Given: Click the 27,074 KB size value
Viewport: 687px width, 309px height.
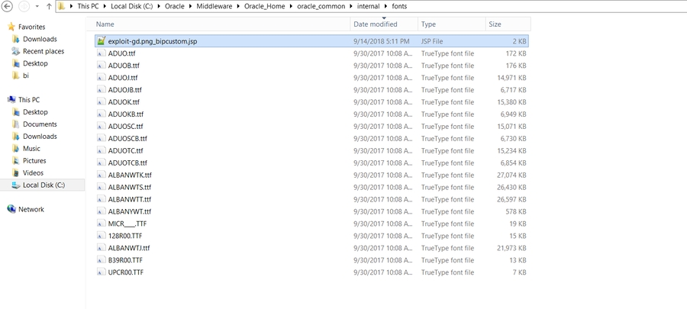Looking at the screenshot, I should (x=511, y=175).
